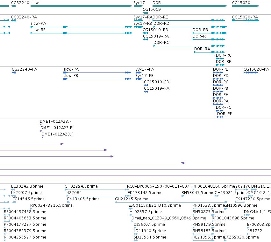The image size is (271, 242).
Task: Click the CG15019 gene label
Action: [152, 10]
